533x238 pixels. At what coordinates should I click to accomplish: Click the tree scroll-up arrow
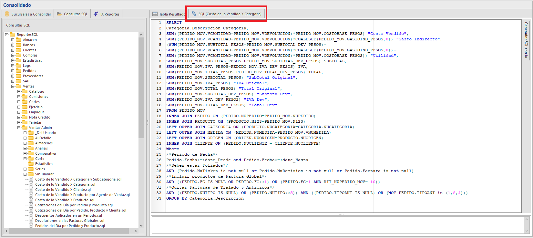point(141,35)
